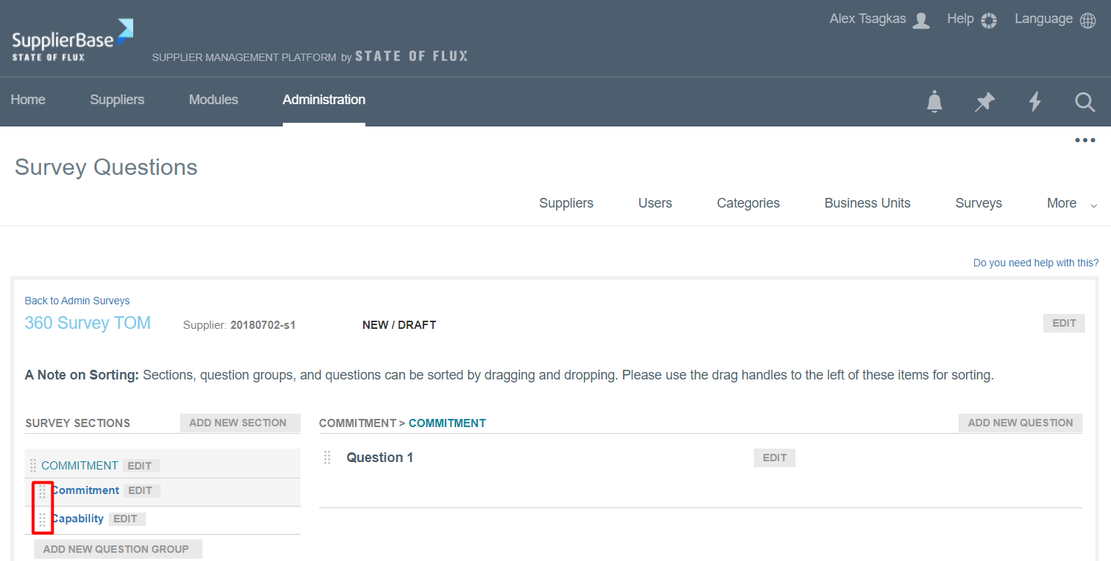The image size is (1111, 561).
Task: Edit the Capability question group
Action: tap(125, 519)
